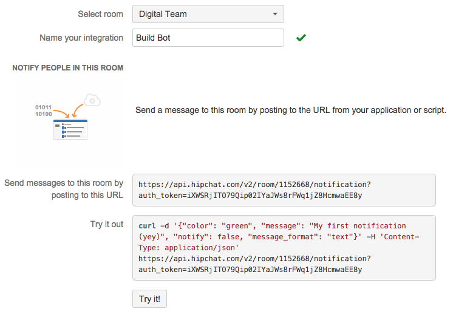Select the notification URL text box
456x314 pixels.
coord(284,190)
